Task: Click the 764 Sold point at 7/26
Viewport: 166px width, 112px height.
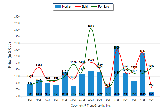Action: [x=151, y=88]
